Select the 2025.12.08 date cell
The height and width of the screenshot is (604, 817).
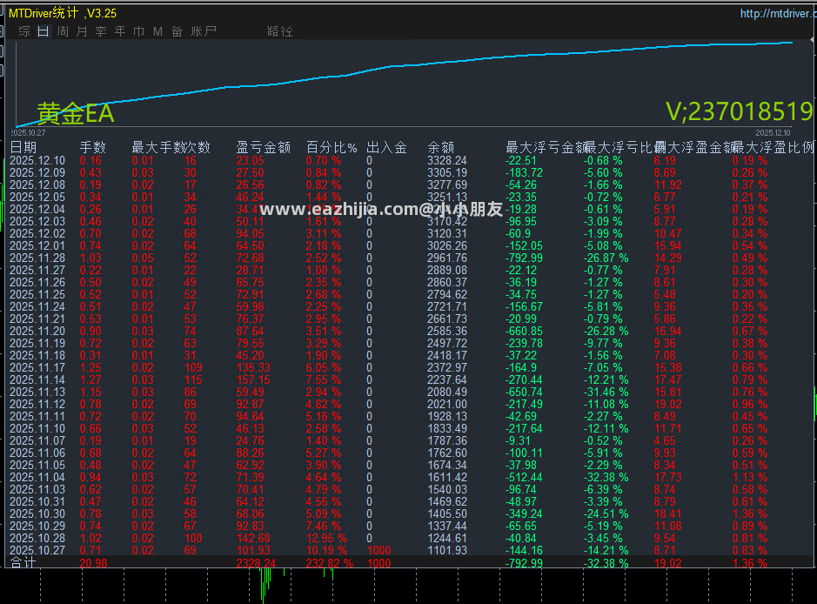37,185
